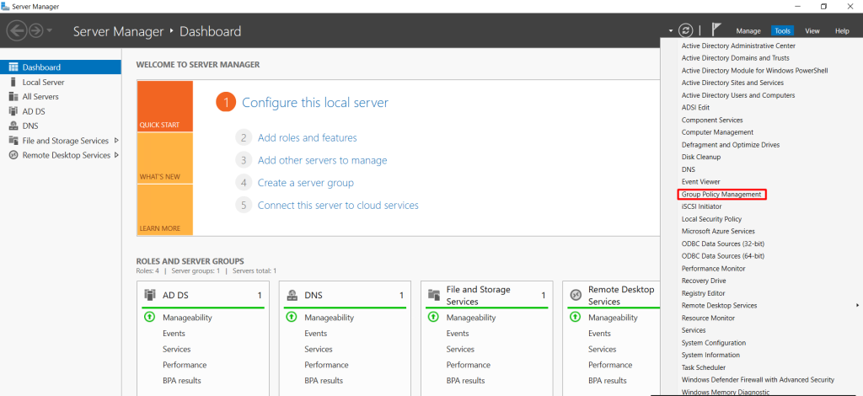The image size is (863, 396).
Task: Click Configure this local server link
Action: tap(315, 102)
